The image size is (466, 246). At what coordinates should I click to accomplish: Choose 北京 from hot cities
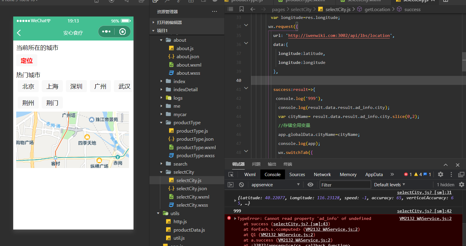coord(28,86)
